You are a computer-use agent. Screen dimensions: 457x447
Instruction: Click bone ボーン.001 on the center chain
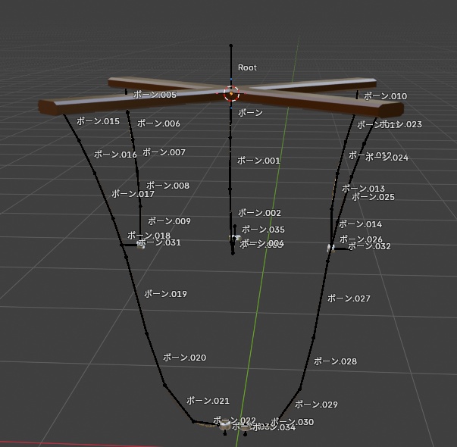click(258, 161)
